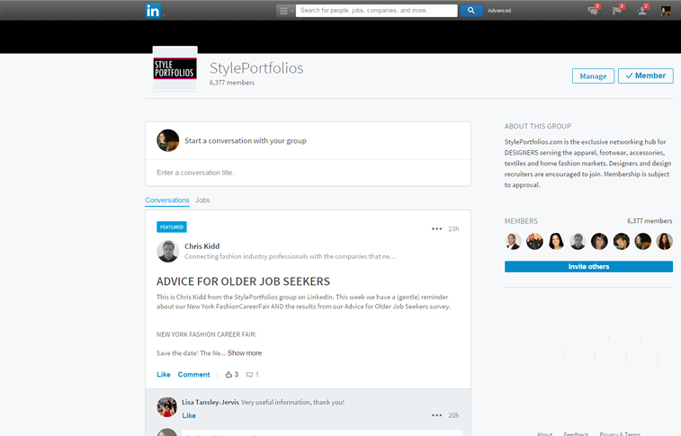Click the blue magnifier search button
The height and width of the screenshot is (436, 681).
click(x=471, y=11)
